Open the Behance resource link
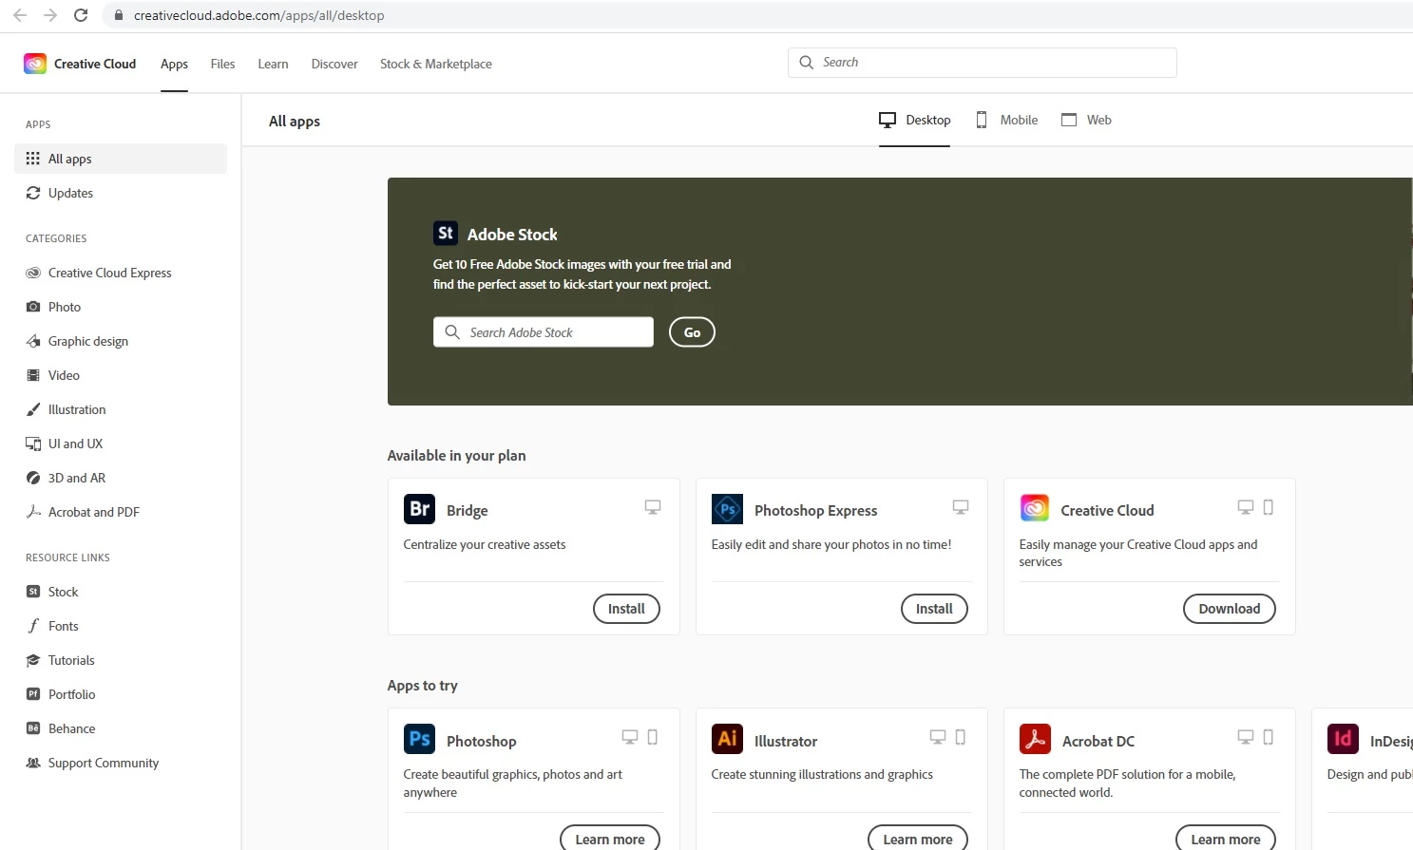This screenshot has width=1413, height=850. pyautogui.click(x=121, y=728)
